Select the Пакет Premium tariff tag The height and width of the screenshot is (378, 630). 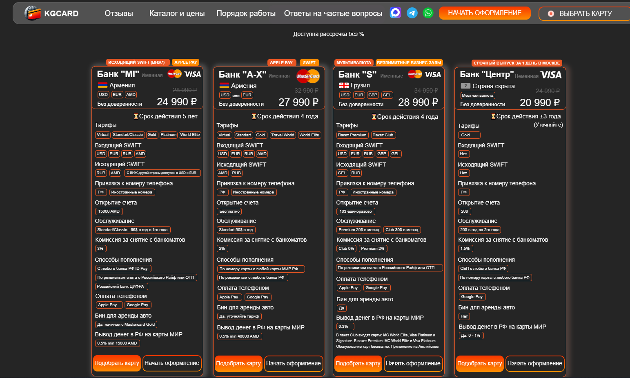click(352, 135)
